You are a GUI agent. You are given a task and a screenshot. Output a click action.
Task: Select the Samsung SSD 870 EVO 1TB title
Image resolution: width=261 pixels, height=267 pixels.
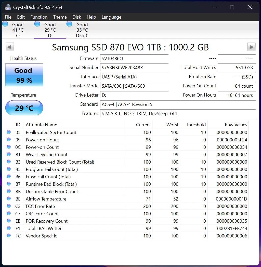[x=130, y=47]
